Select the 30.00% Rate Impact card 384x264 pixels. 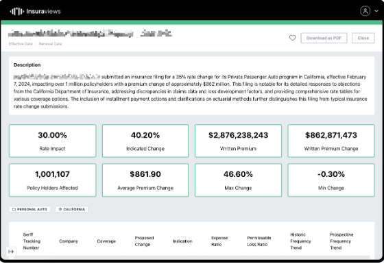tap(52, 141)
